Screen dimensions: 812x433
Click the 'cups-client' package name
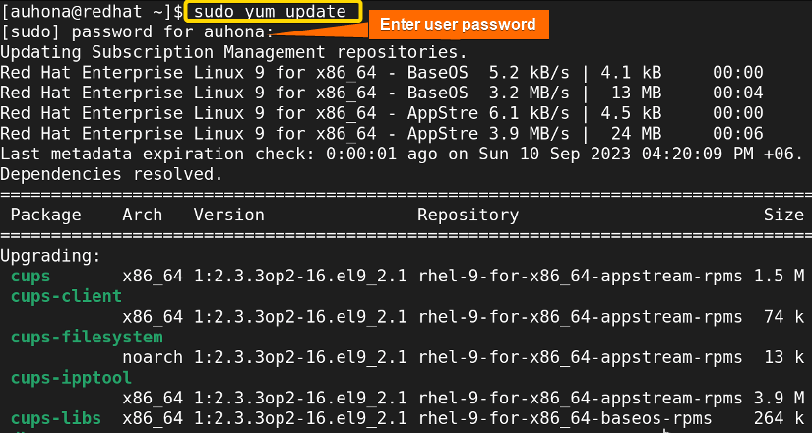66,296
